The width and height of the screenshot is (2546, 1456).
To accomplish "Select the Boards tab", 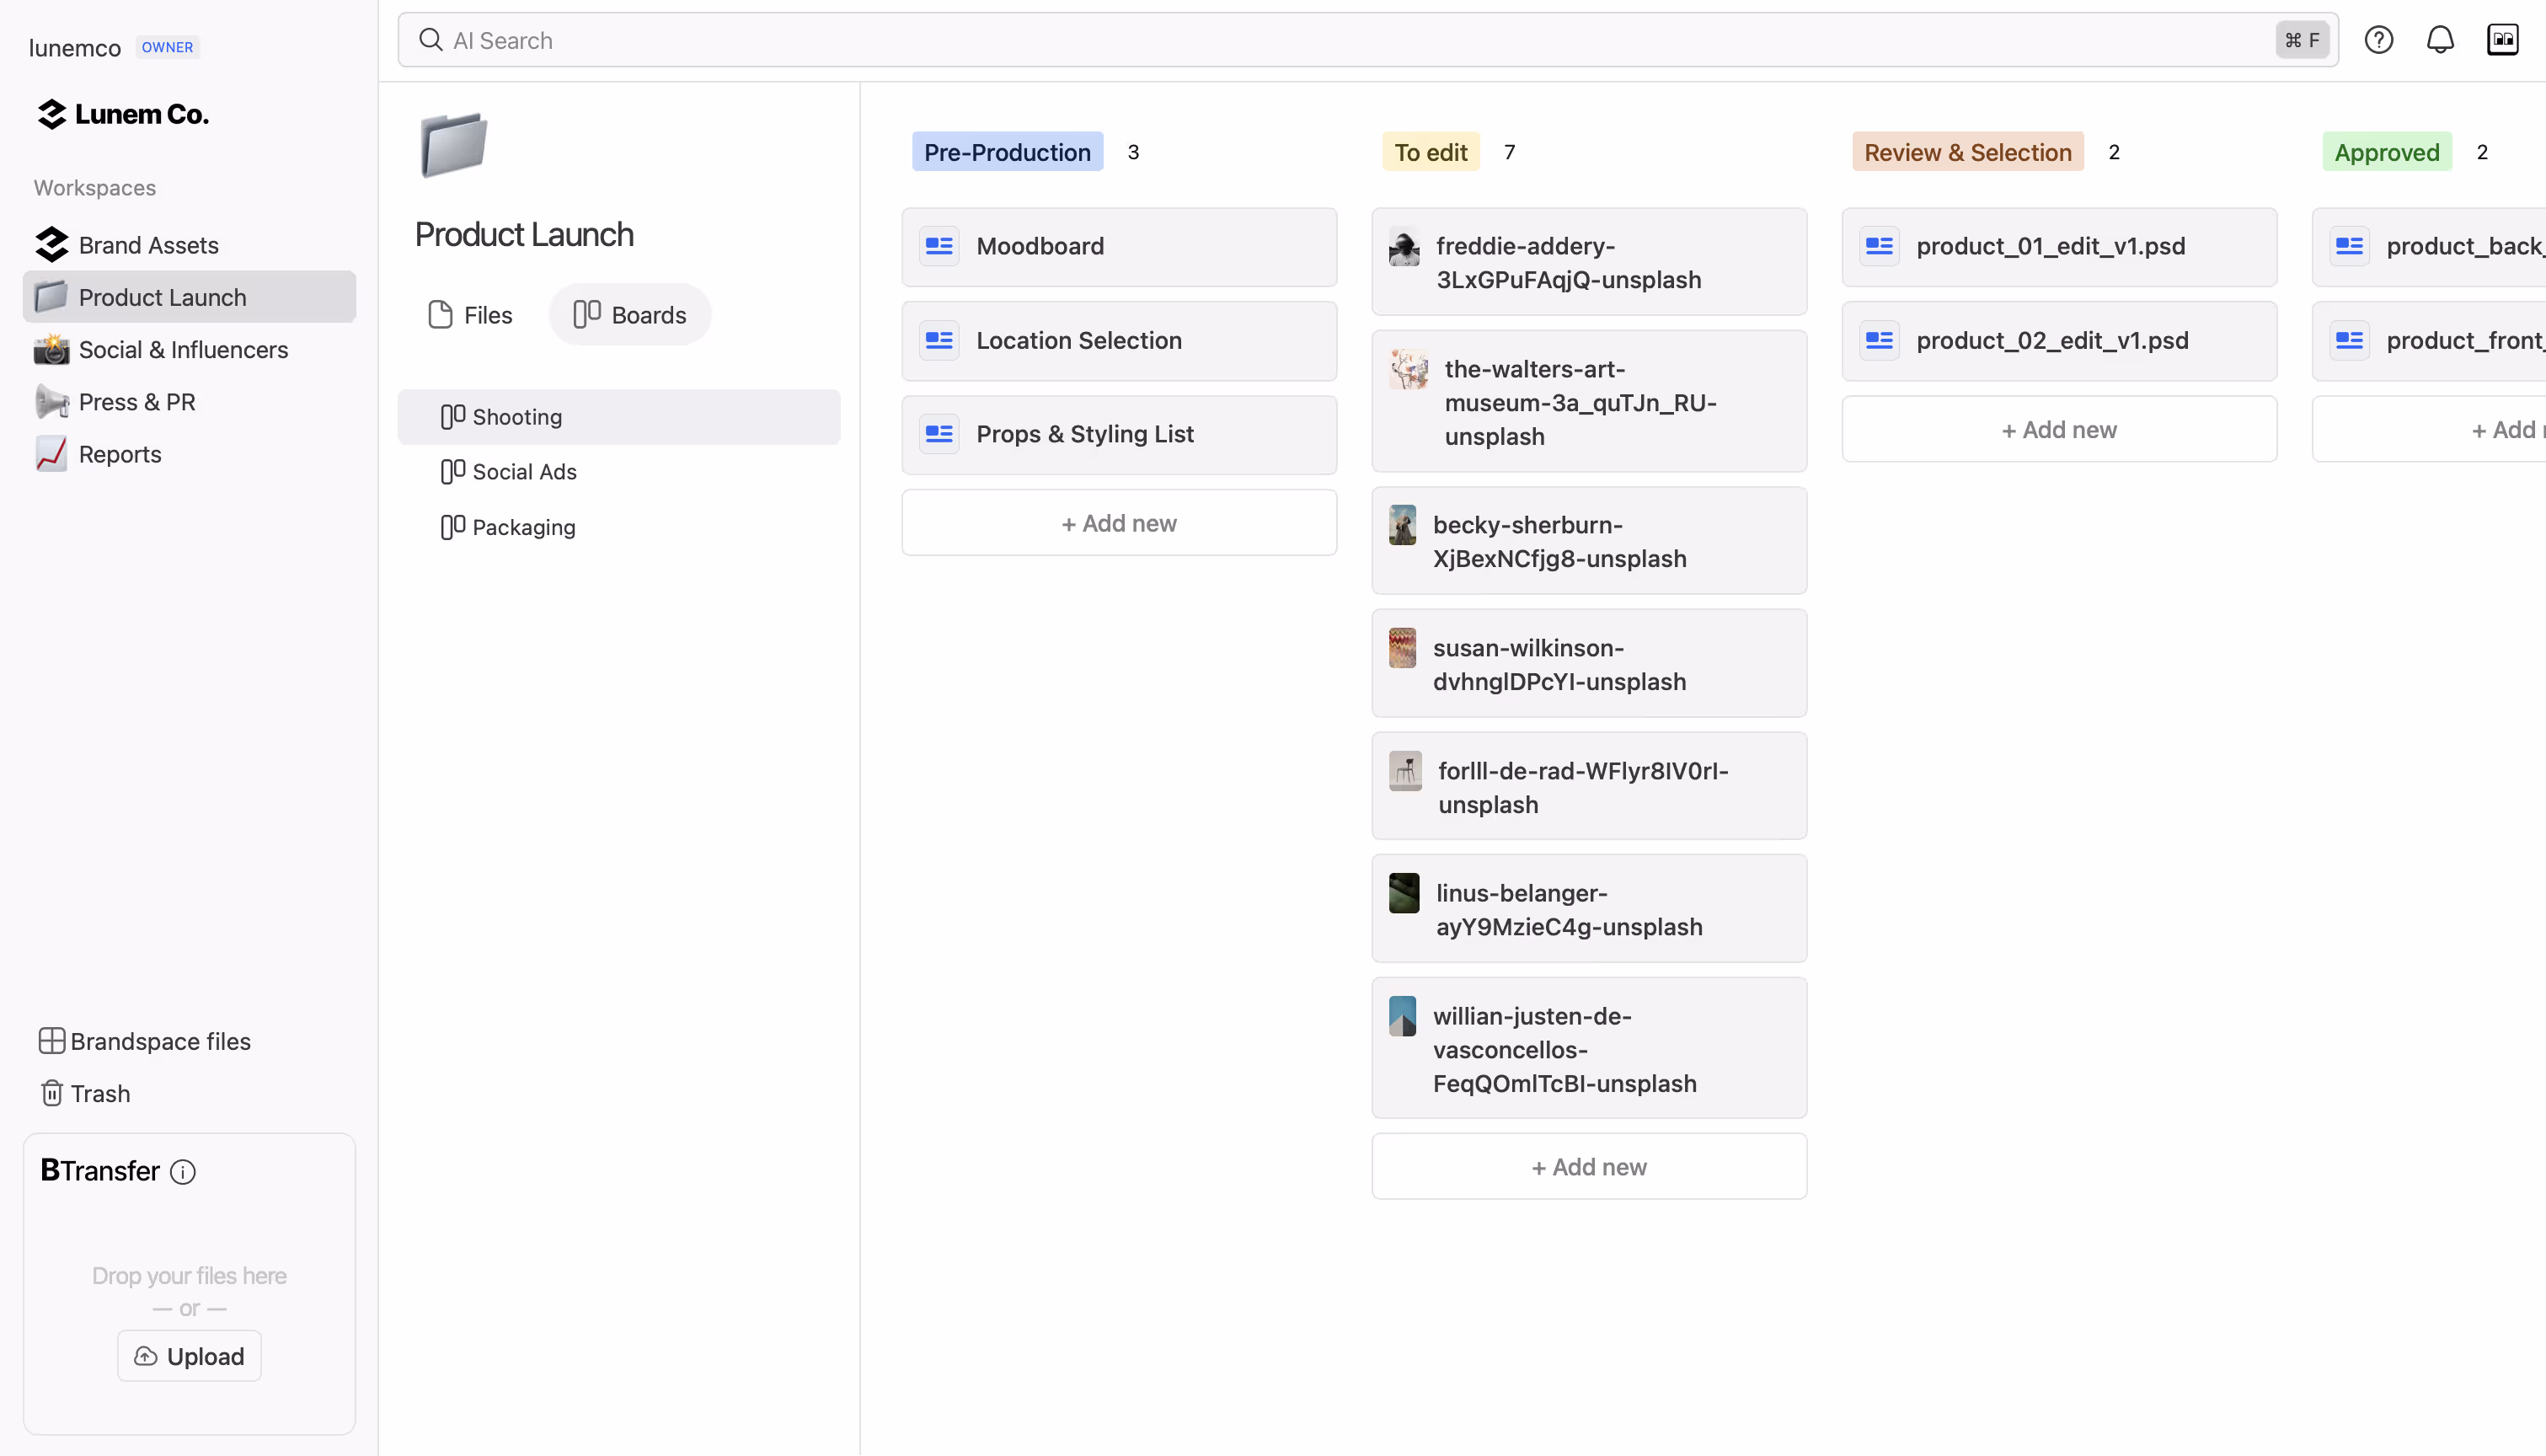I will coord(628,314).
